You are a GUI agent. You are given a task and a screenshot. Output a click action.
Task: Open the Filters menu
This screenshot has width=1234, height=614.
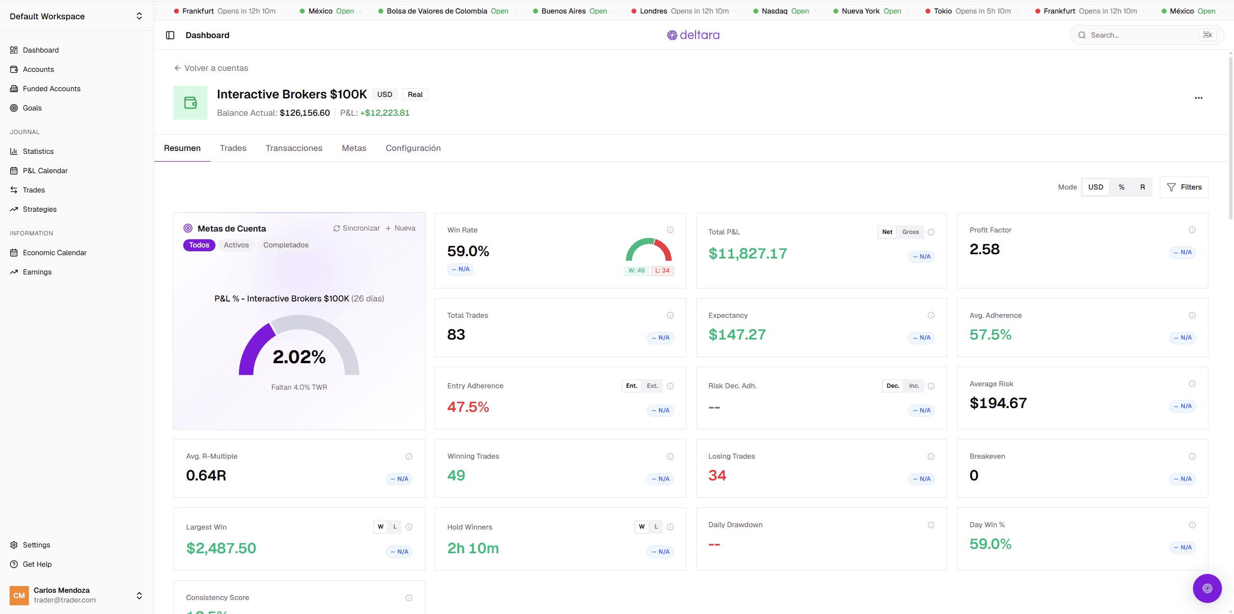(x=1184, y=187)
